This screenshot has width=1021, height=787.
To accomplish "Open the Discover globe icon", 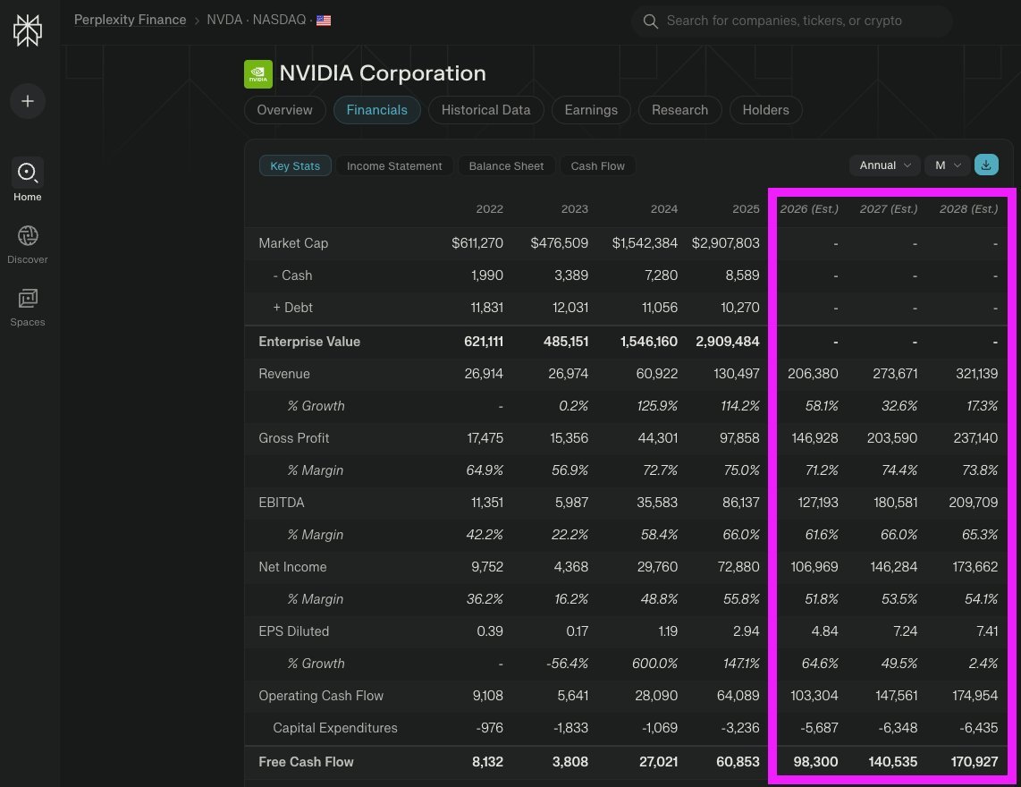I will [x=27, y=236].
